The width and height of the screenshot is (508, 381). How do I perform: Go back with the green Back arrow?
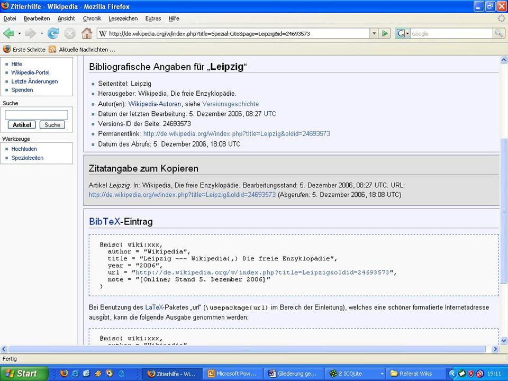coord(8,33)
